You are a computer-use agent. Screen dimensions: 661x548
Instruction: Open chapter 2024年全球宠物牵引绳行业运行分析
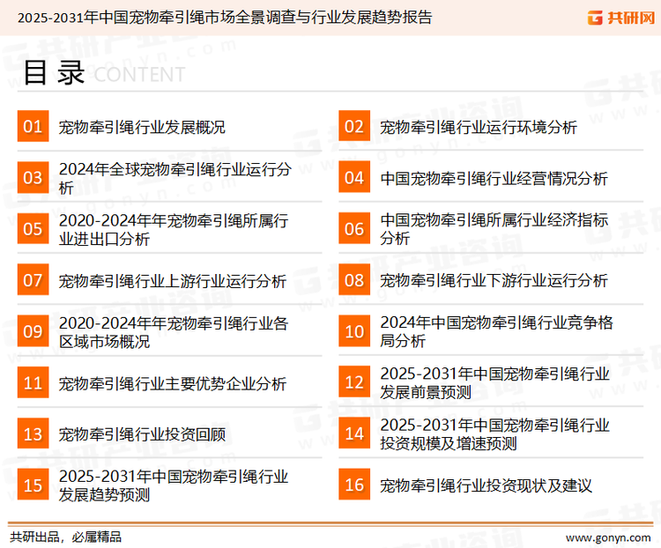tap(175, 178)
